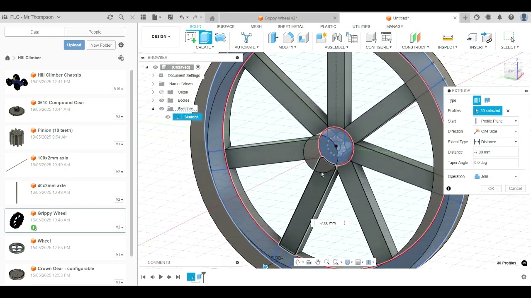
Task: Open the Hill Climber Chassis thumbnail
Action: (x=17, y=82)
